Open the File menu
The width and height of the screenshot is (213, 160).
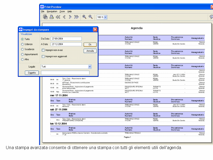[x=43, y=11]
